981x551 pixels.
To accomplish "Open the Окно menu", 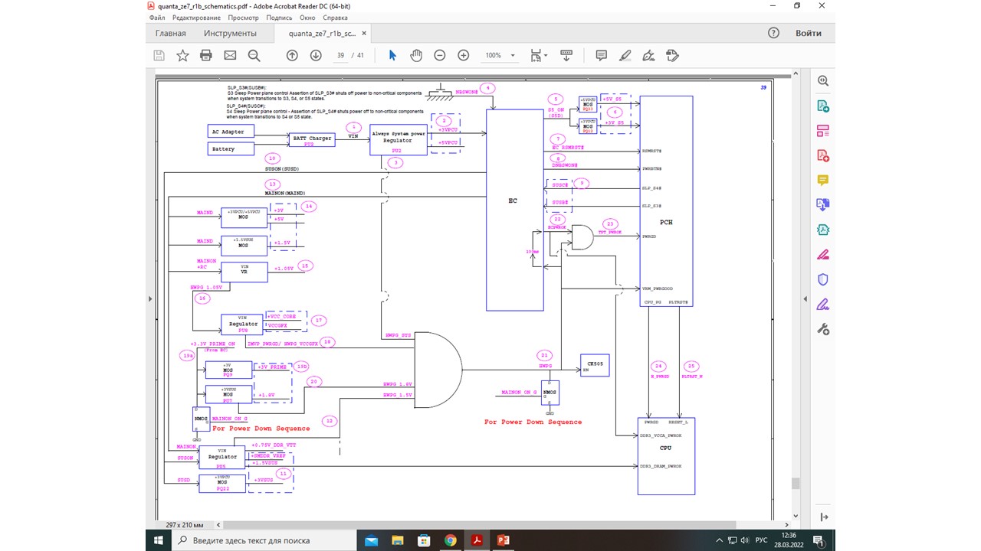I will (x=307, y=17).
